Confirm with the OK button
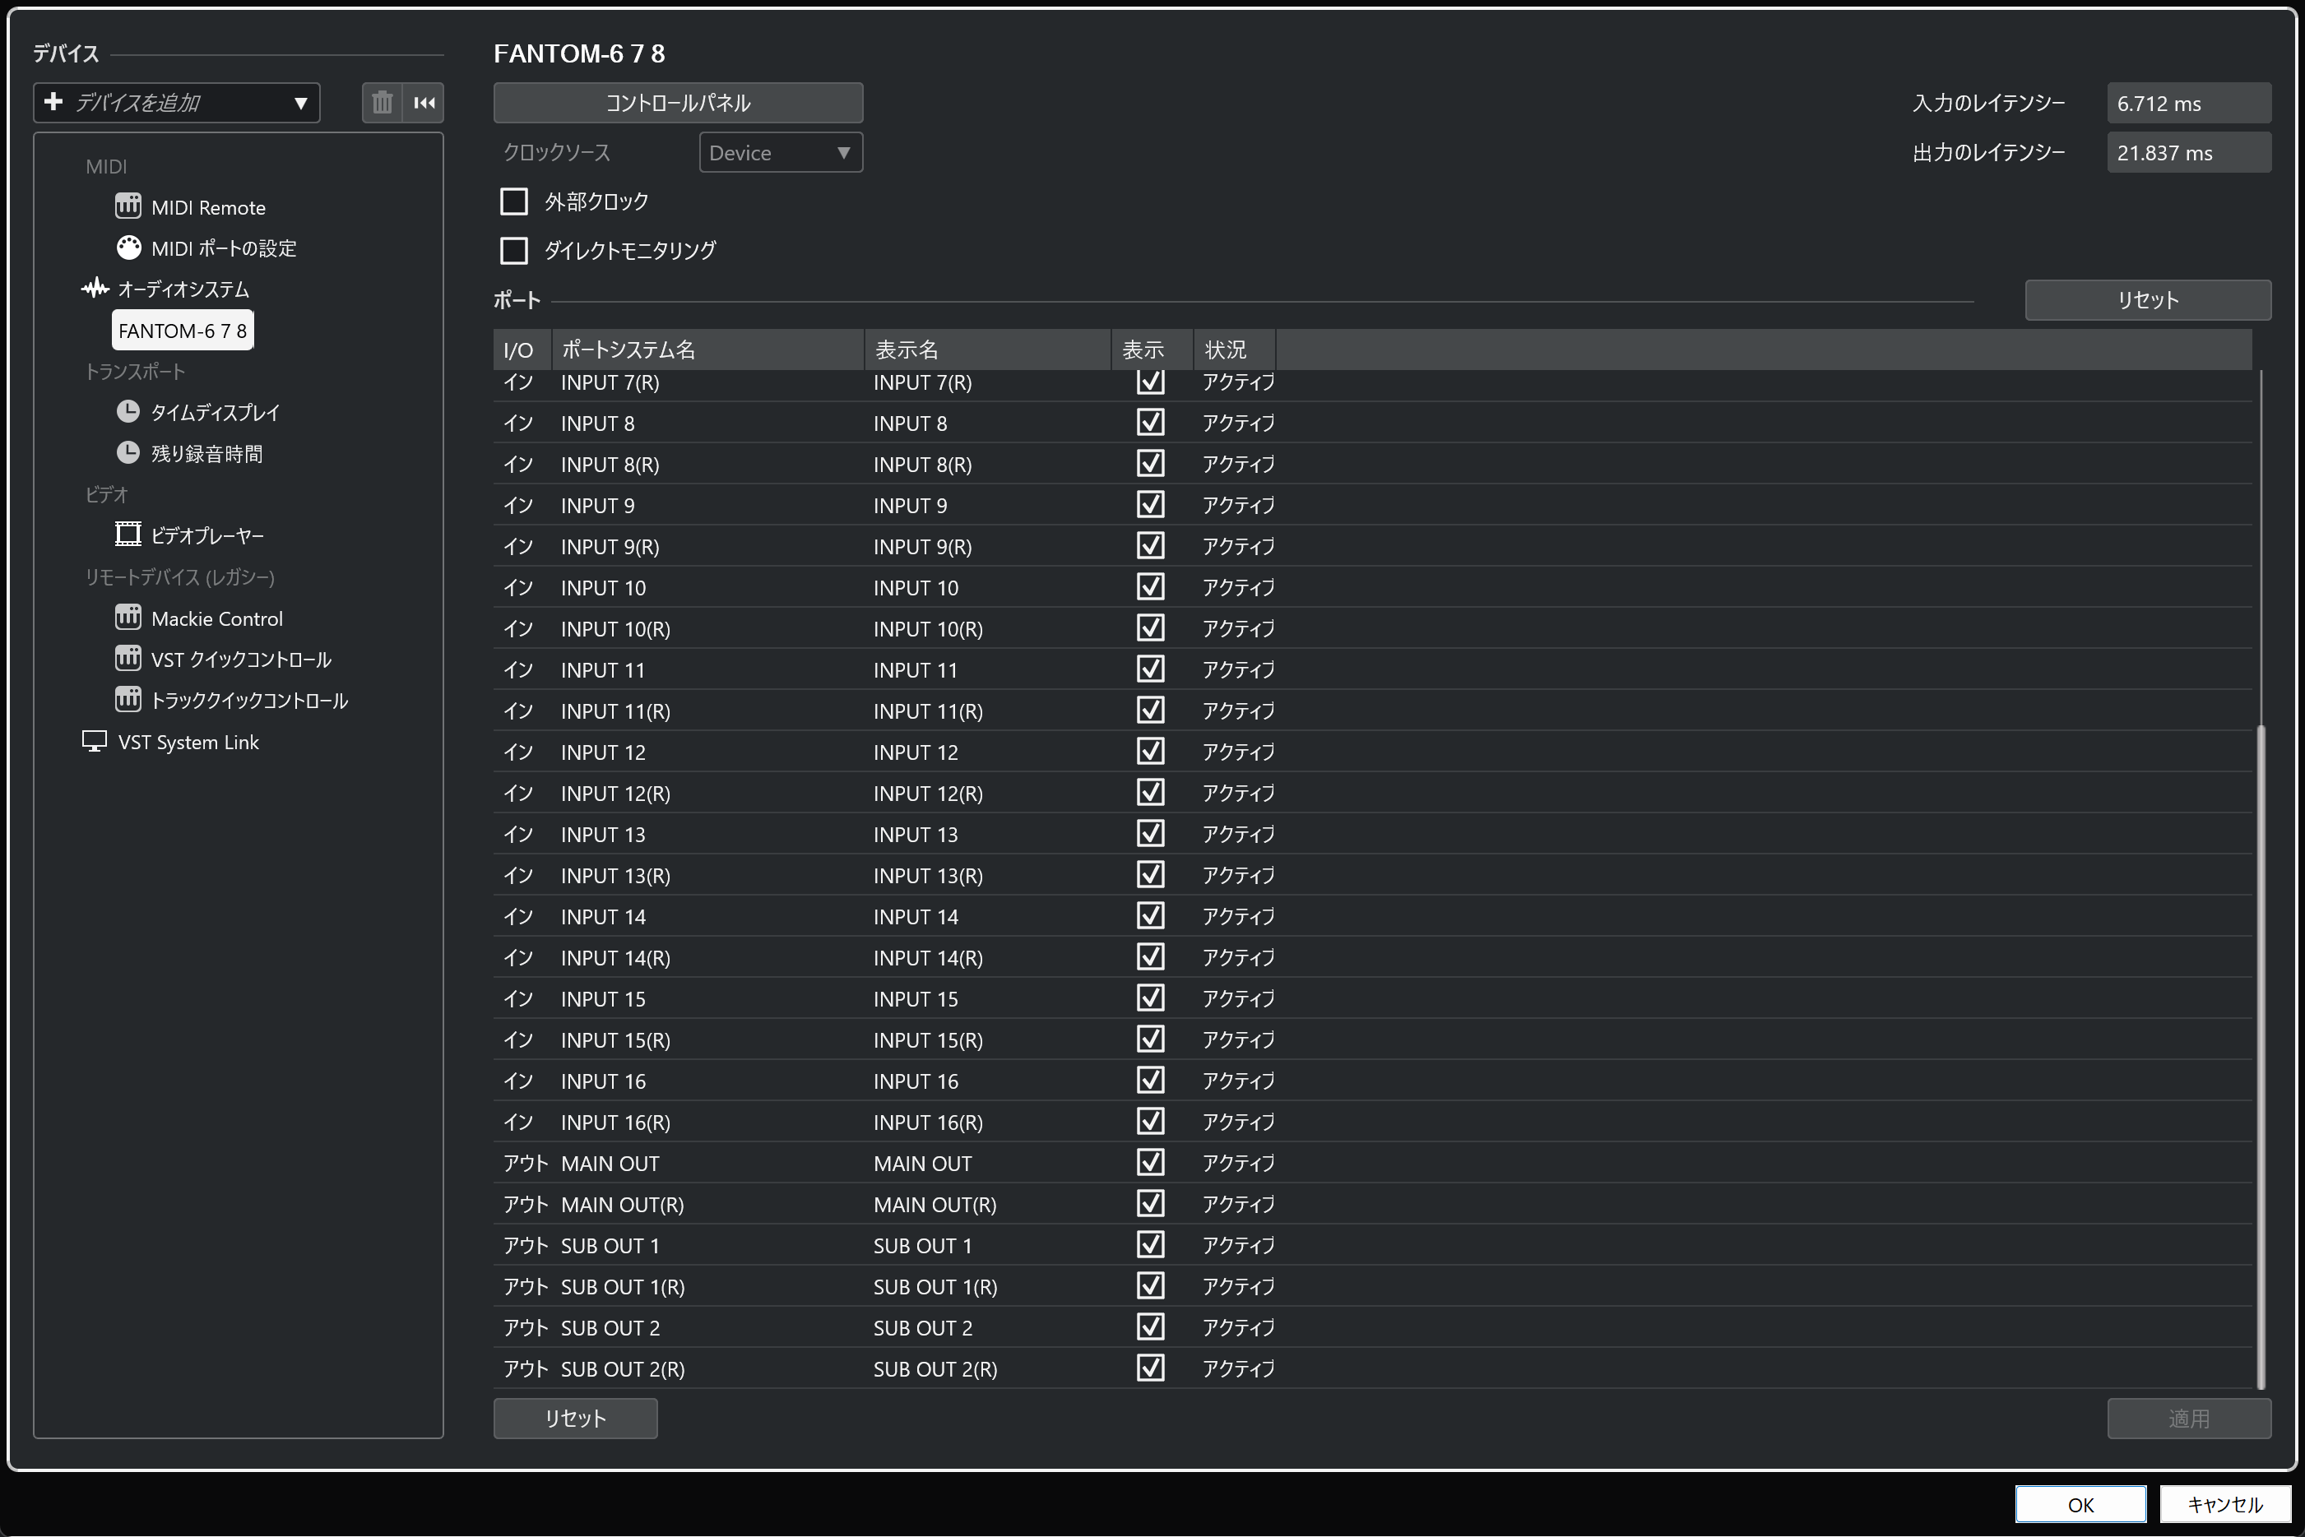Screen dimensions: 2305x1537 pyautogui.click(x=2080, y=1505)
